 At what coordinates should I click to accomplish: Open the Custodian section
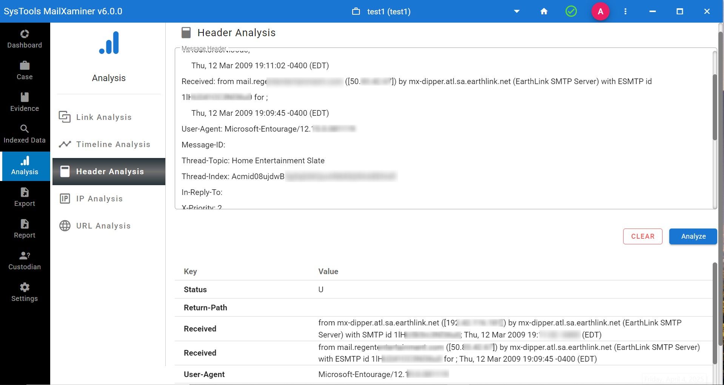tap(25, 261)
